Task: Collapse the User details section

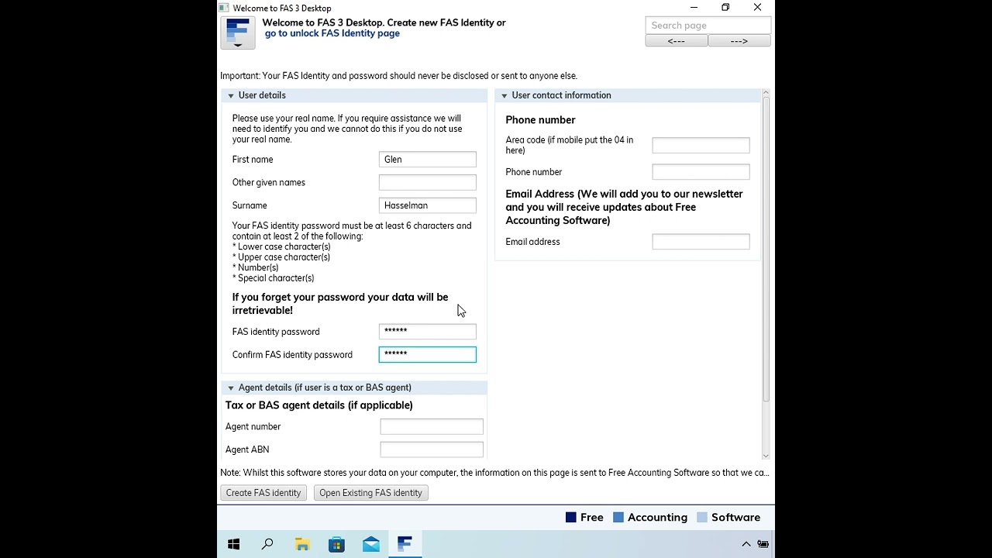Action: 230,95
